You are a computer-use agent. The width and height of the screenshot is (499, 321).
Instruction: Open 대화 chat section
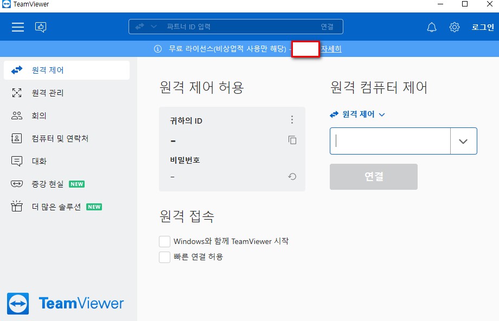tap(67, 161)
